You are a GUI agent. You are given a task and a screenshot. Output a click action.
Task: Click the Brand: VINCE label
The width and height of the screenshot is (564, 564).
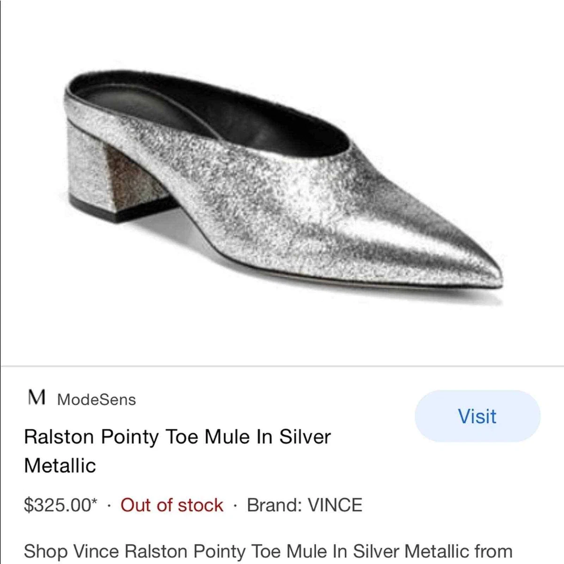pyautogui.click(x=305, y=505)
